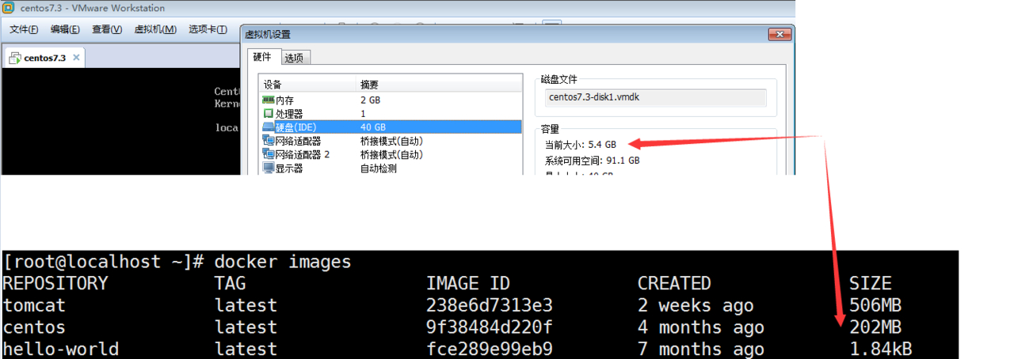This screenshot has width=1014, height=359.
Task: Close the centos7.3 tab
Action: (x=76, y=58)
